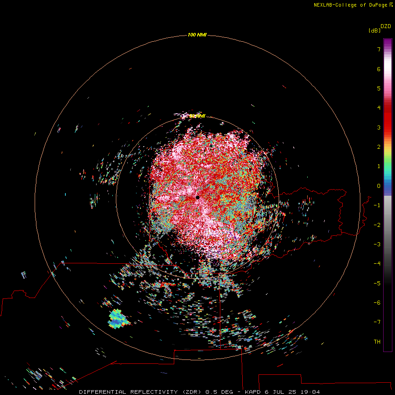Screen dimensions: 395x395
Task: Click the red band of color bar
Action: tap(388, 118)
